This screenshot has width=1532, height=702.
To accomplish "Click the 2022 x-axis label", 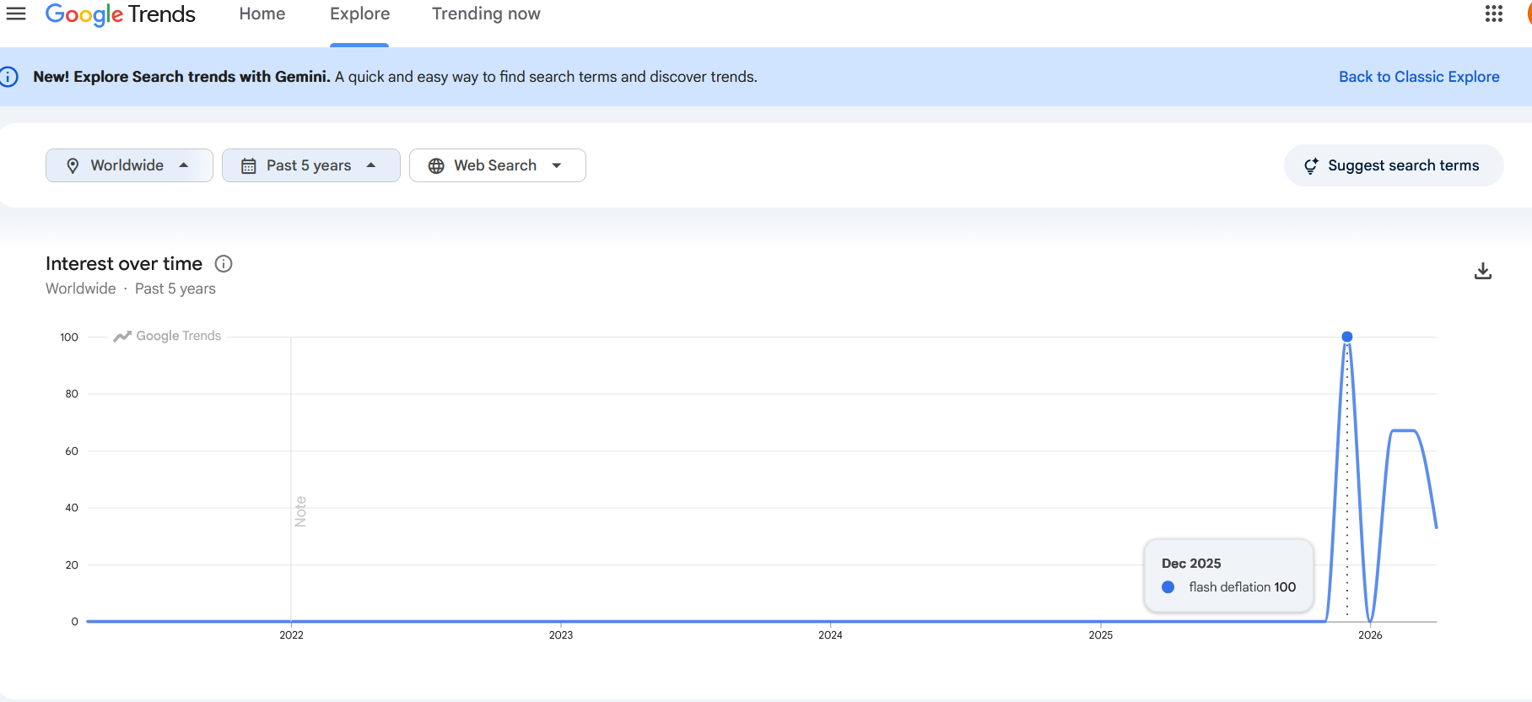I will [292, 635].
